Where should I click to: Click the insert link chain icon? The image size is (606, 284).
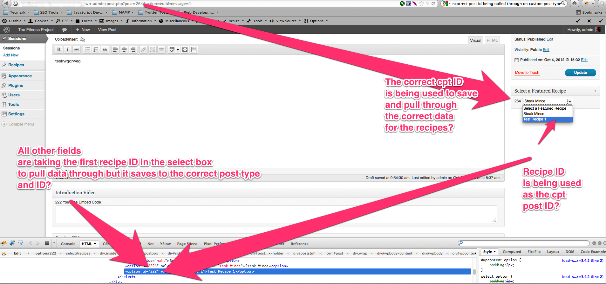pyautogui.click(x=144, y=49)
